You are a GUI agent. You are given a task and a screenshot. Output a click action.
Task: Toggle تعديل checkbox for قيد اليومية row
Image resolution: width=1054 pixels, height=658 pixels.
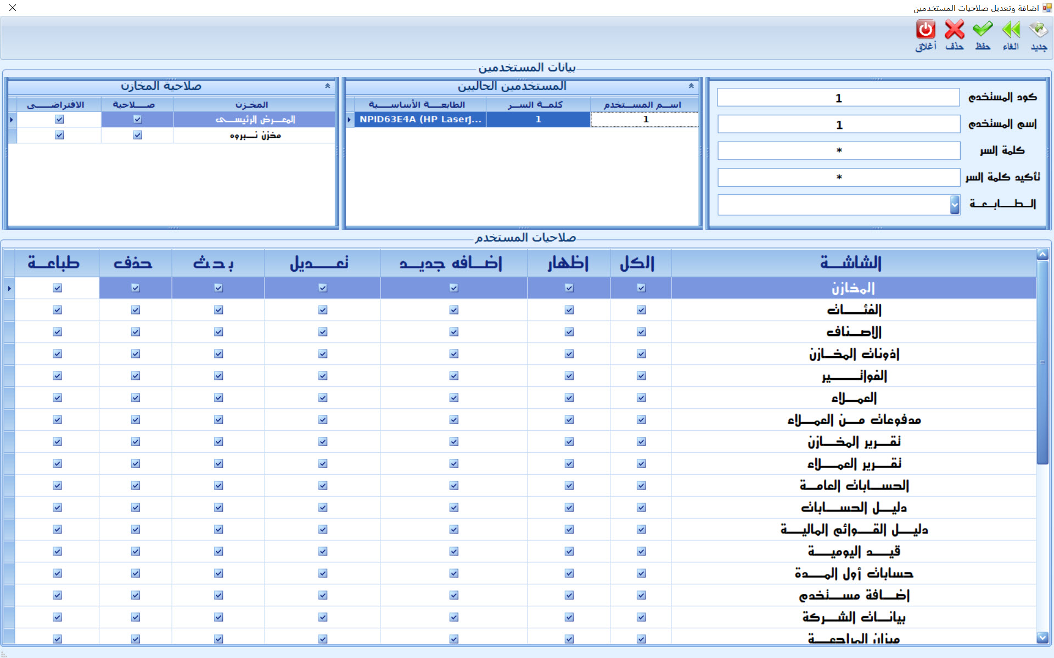pos(322,552)
